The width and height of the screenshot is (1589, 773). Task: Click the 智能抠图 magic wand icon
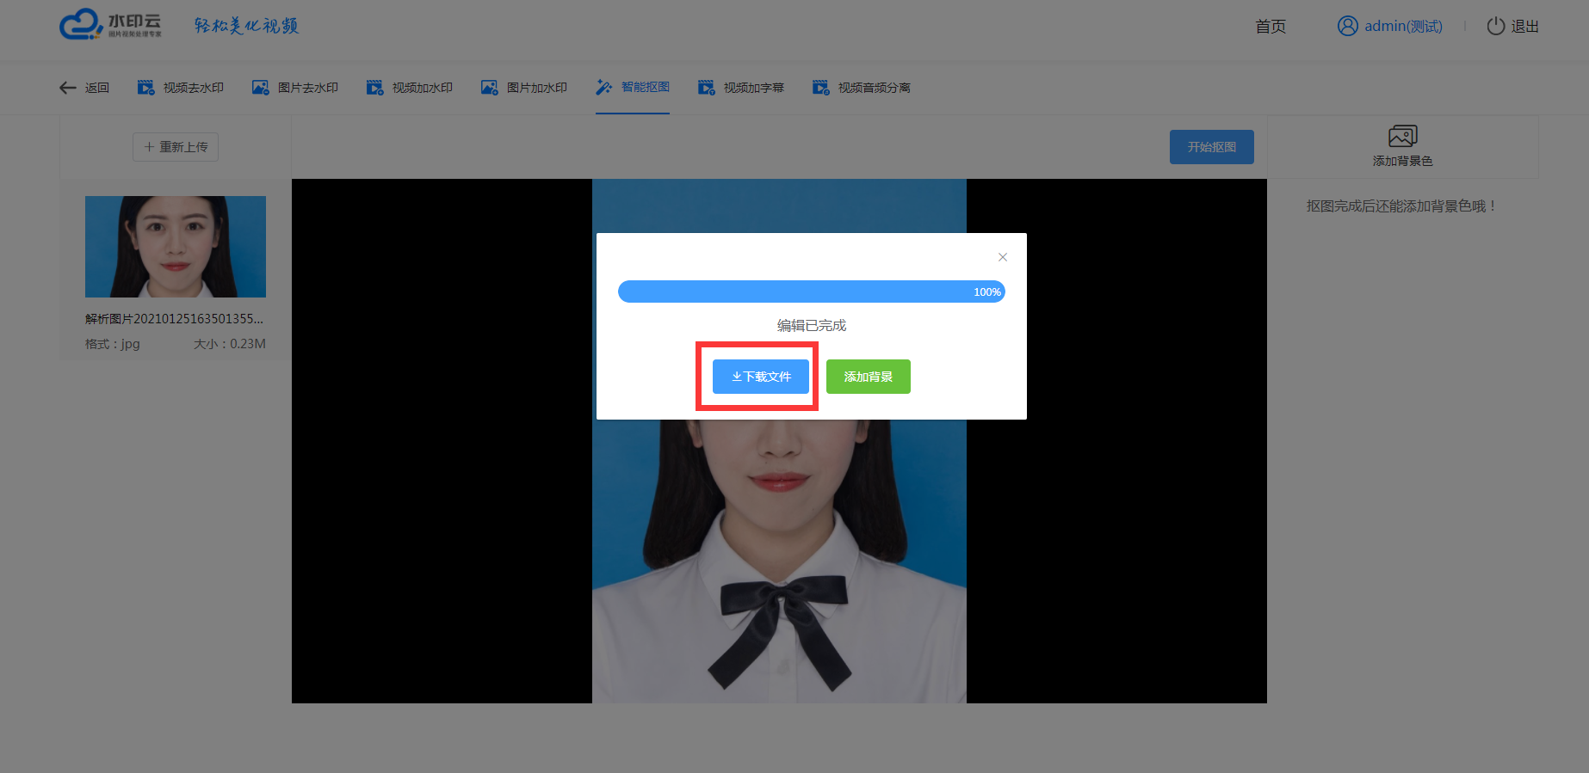[x=603, y=88]
